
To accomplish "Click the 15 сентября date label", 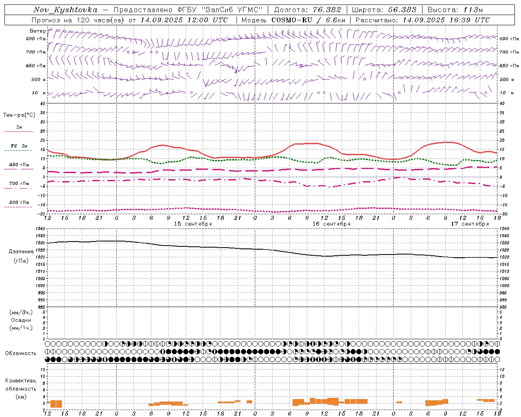I will point(193,224).
